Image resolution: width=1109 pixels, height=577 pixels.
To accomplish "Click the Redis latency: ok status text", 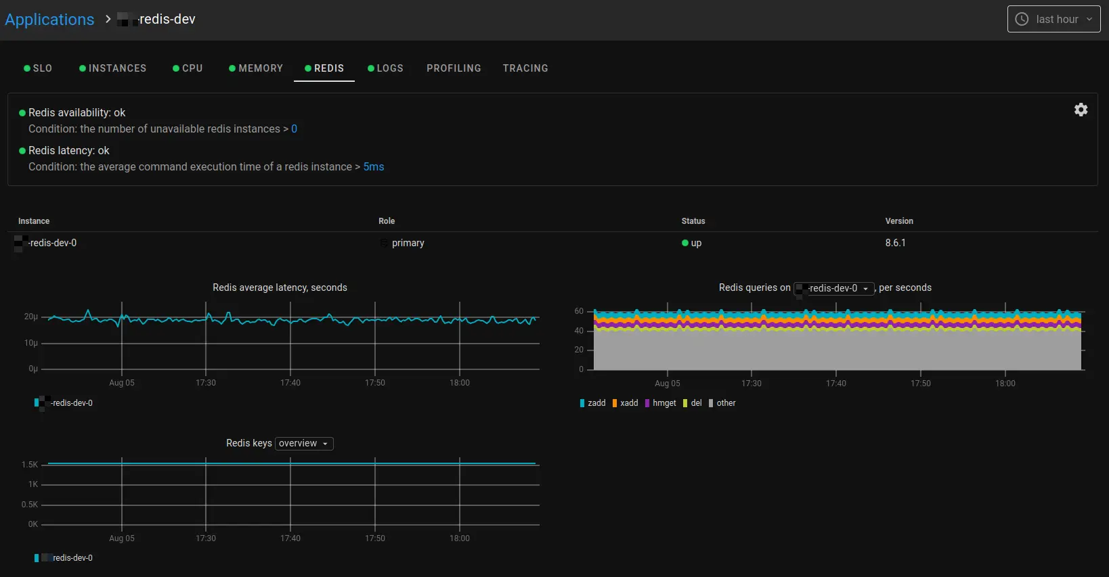I will point(69,151).
